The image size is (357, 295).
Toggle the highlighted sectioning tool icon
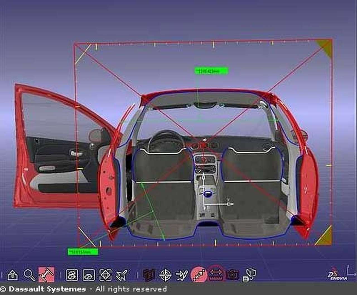pos(46,275)
